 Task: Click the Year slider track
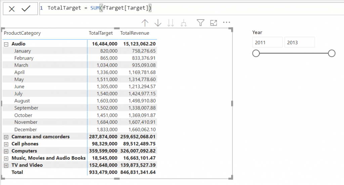pyautogui.click(x=294, y=53)
